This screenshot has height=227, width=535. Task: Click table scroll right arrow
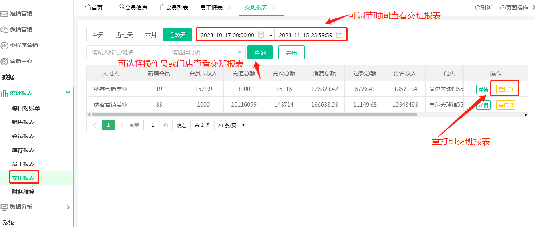[x=526, y=114]
